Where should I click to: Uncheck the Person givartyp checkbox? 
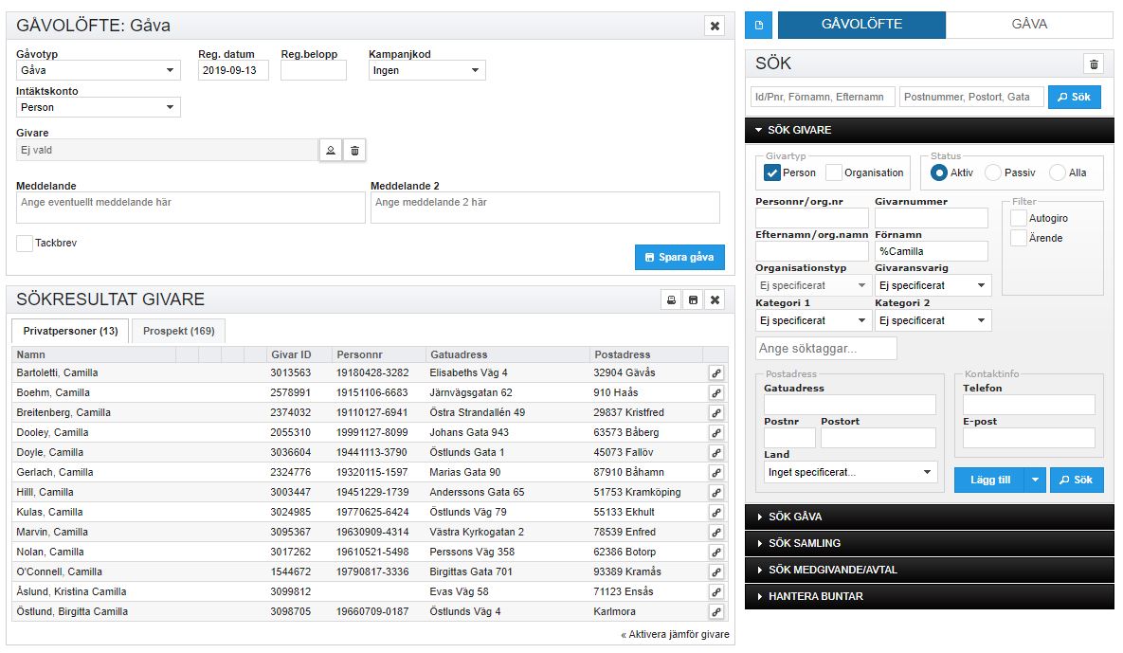[772, 172]
